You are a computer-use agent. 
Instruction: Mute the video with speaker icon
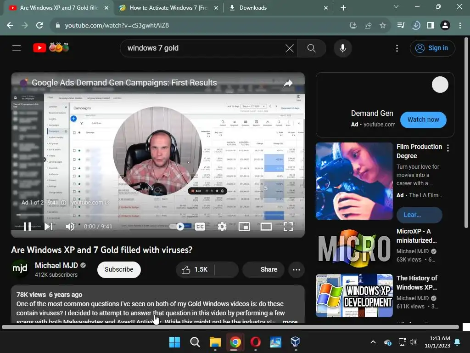(x=70, y=226)
